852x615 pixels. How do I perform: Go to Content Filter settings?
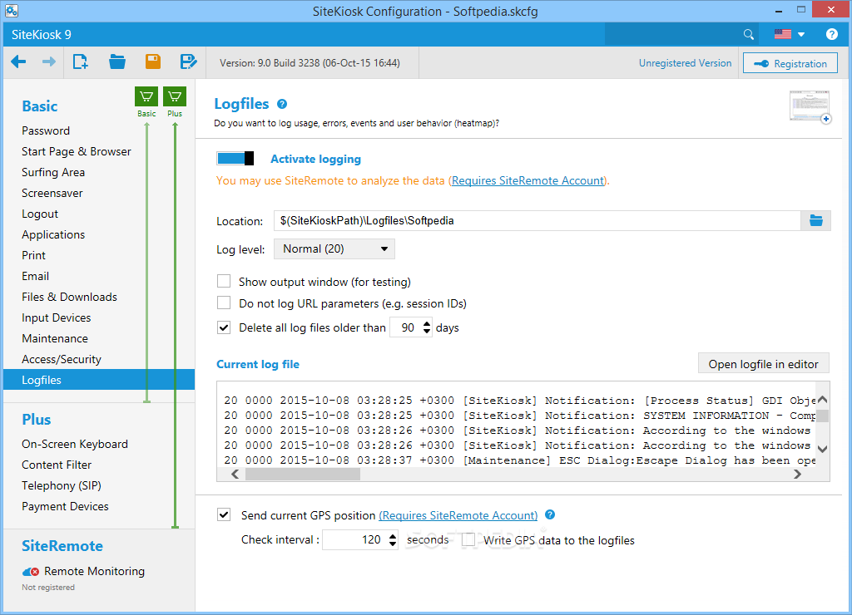57,465
